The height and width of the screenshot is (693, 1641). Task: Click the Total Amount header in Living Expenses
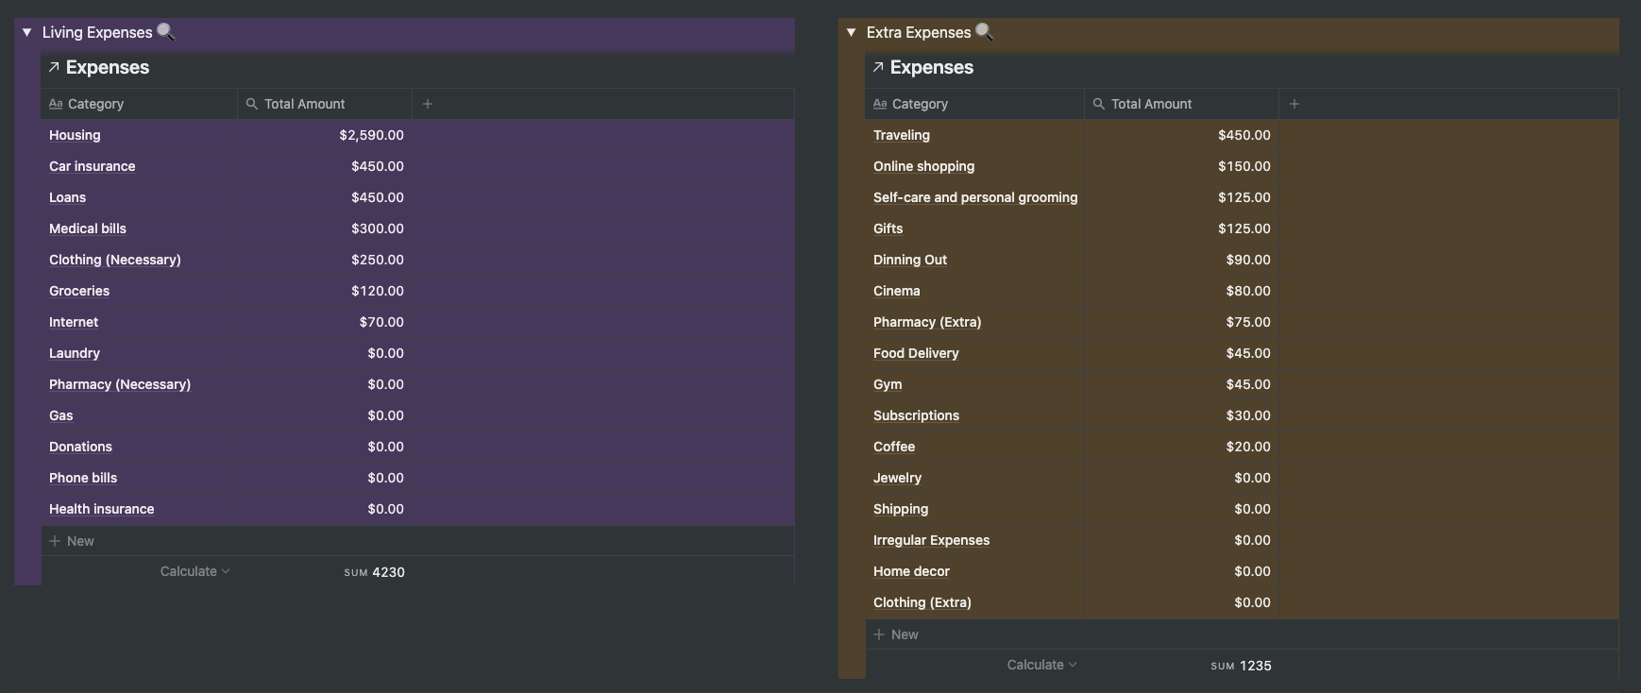[x=304, y=104]
